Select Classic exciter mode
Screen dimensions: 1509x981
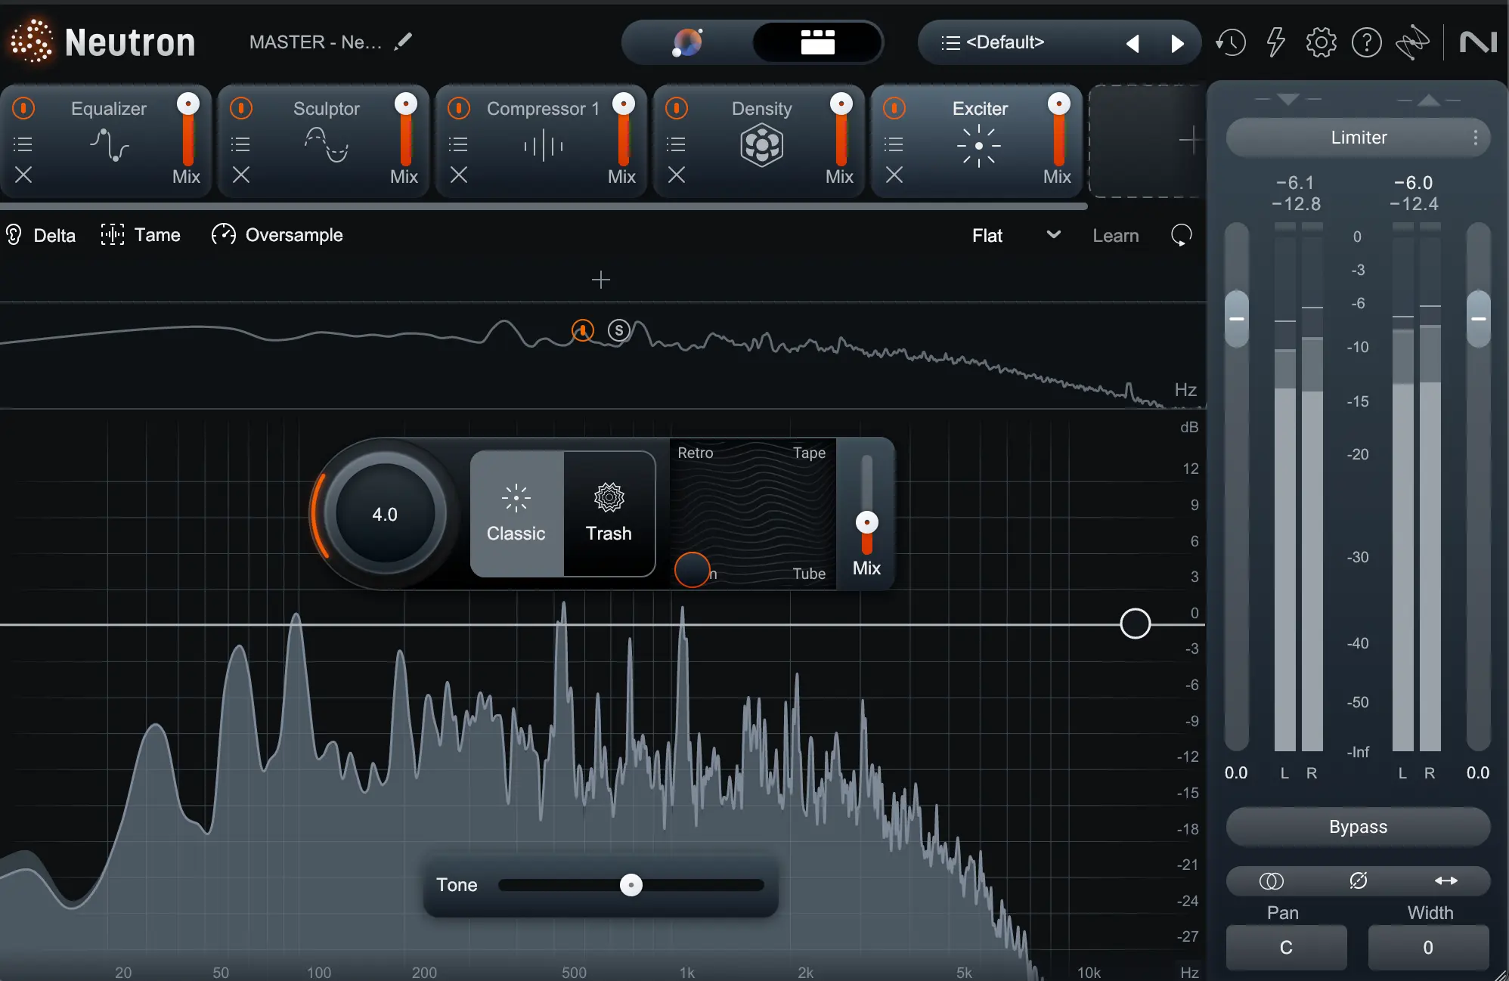(x=516, y=514)
